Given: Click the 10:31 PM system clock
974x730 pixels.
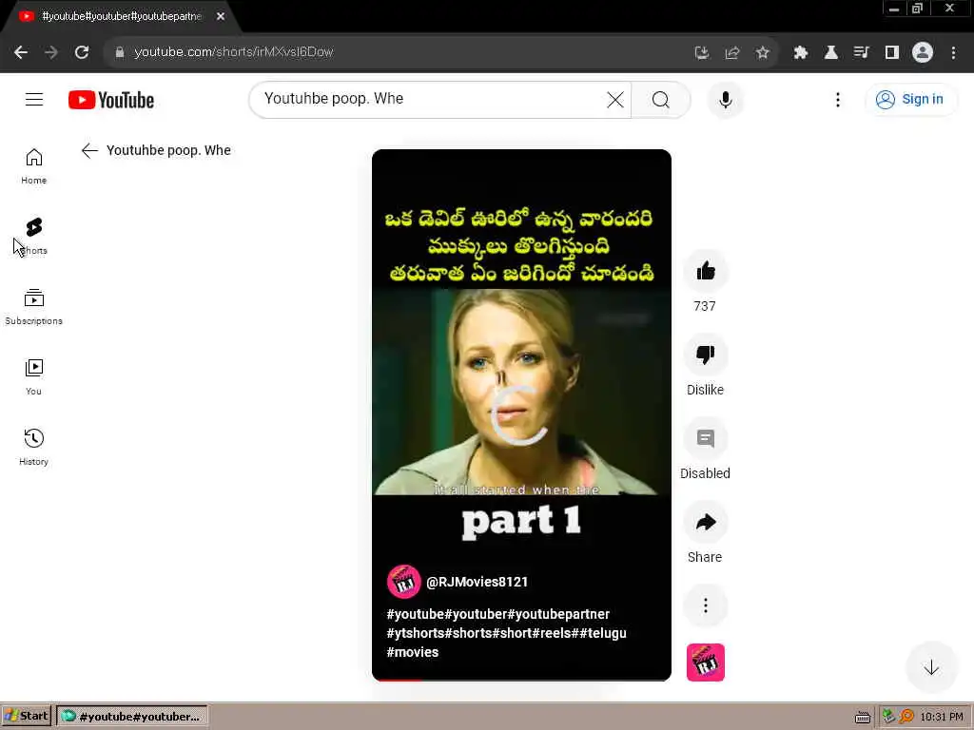Looking at the screenshot, I should pyautogui.click(x=942, y=717).
